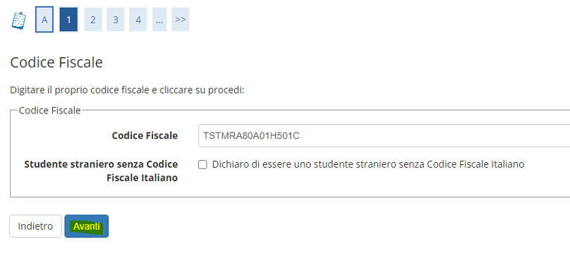This screenshot has height=277, width=570.
Task: Select step 4 indicator
Action: (x=138, y=20)
